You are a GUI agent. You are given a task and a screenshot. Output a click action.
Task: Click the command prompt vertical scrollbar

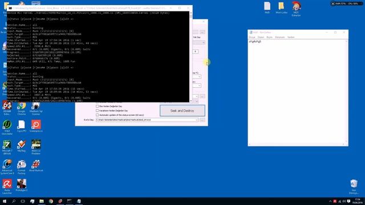[191, 58]
